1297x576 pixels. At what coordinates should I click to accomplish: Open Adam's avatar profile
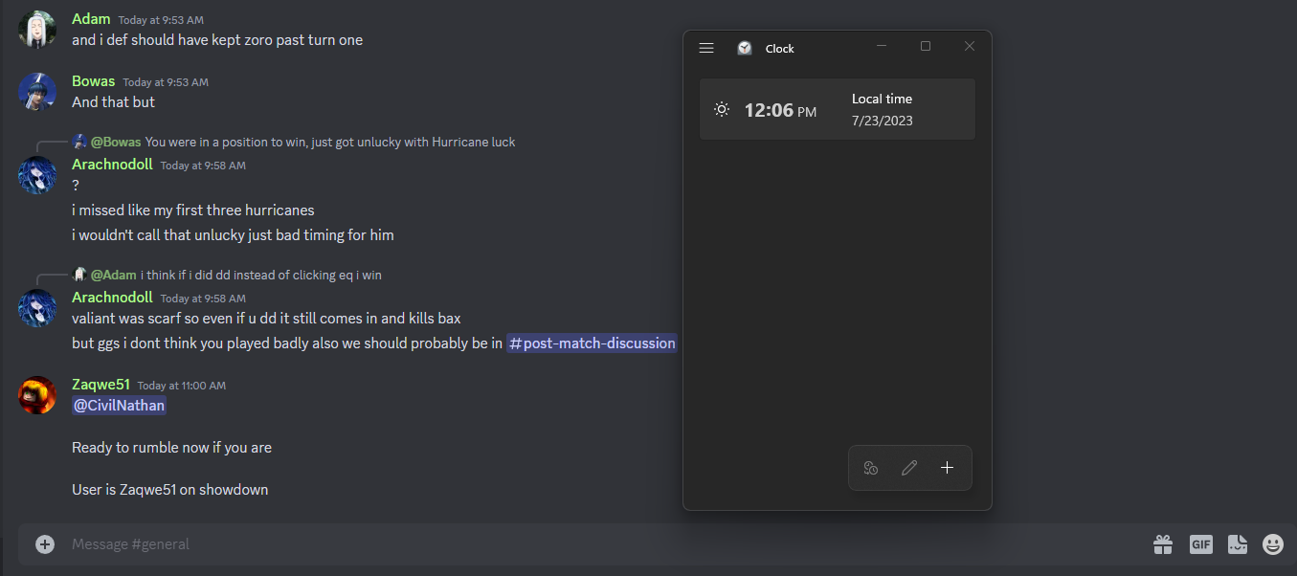pos(37,30)
